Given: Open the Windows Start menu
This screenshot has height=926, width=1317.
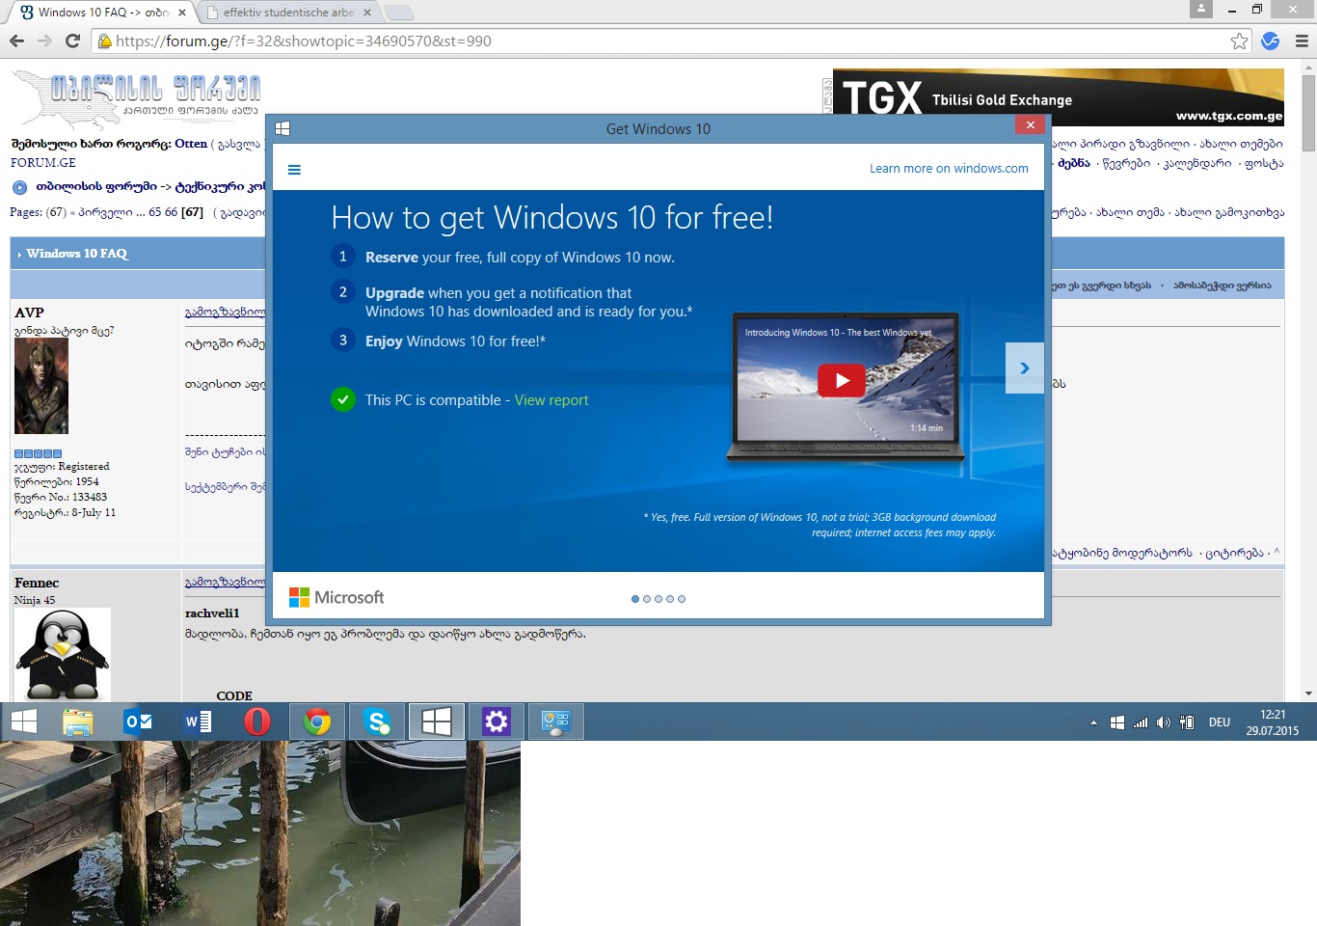Looking at the screenshot, I should click(23, 722).
